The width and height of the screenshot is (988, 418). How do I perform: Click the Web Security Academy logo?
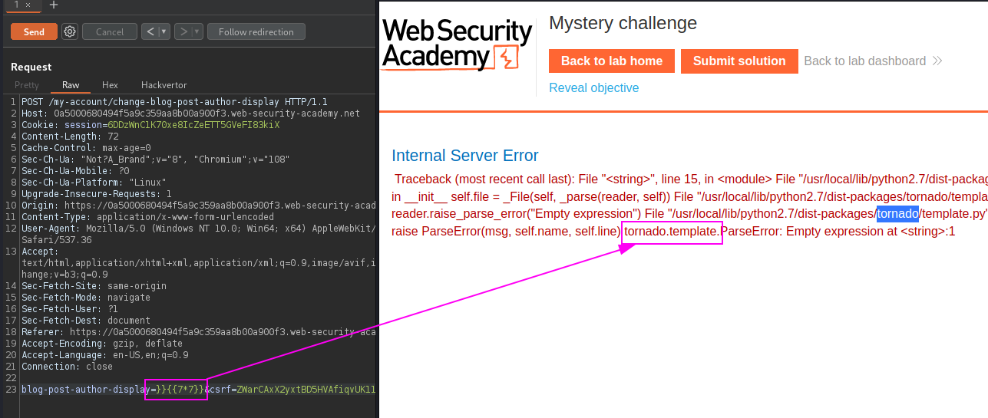point(458,45)
